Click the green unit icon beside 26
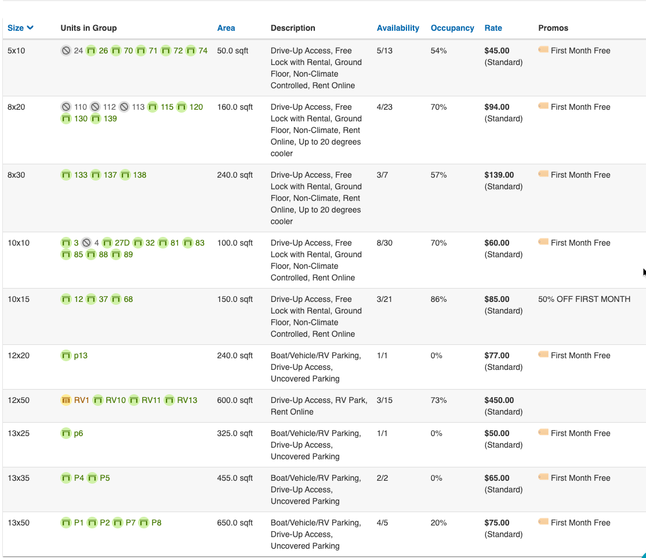Image resolution: width=646 pixels, height=558 pixels. tap(91, 51)
